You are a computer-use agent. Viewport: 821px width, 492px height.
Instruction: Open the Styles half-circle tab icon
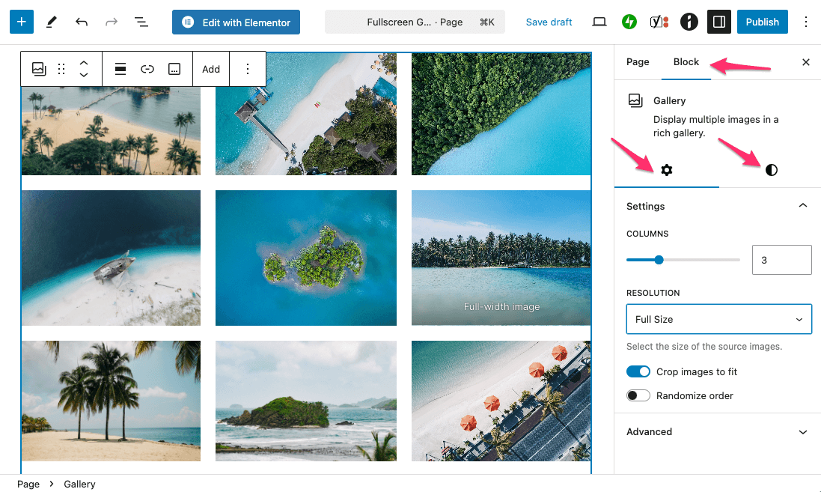(772, 170)
